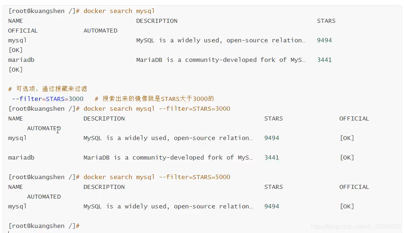Click the [OK] in the STARS=5000 output
Viewport: 404px width, 233px height.
[x=347, y=207]
